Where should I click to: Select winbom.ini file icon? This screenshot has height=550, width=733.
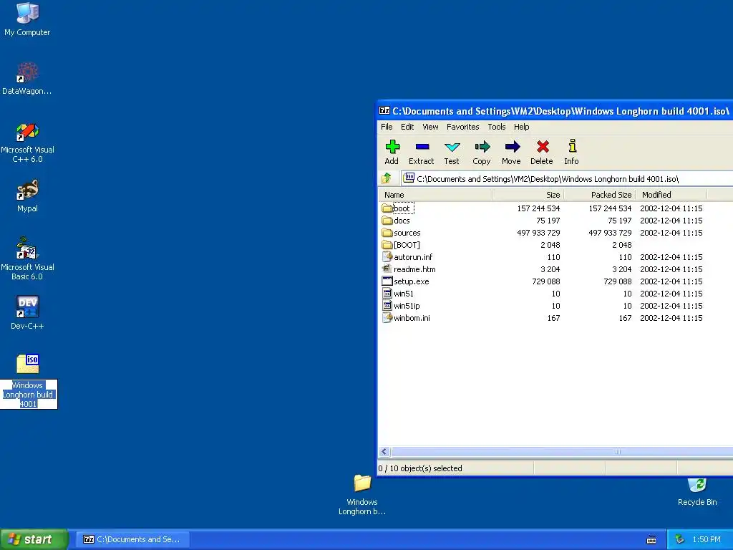coord(387,317)
